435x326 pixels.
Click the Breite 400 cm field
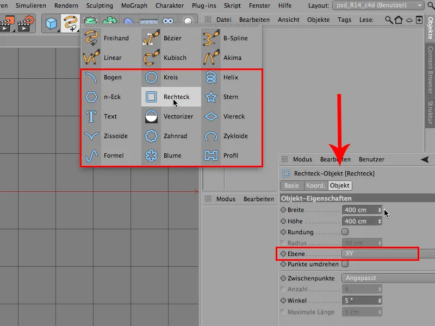tap(362, 210)
